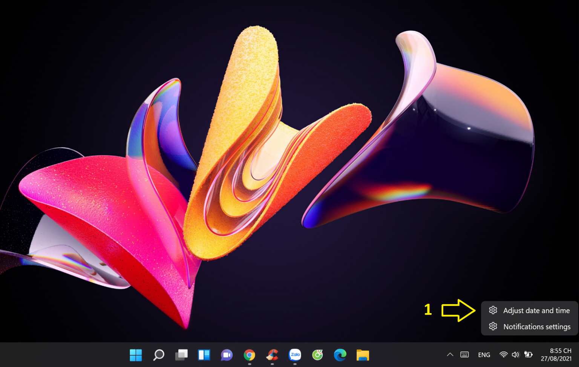
Task: Open CCleaner from the taskbar
Action: (272, 355)
